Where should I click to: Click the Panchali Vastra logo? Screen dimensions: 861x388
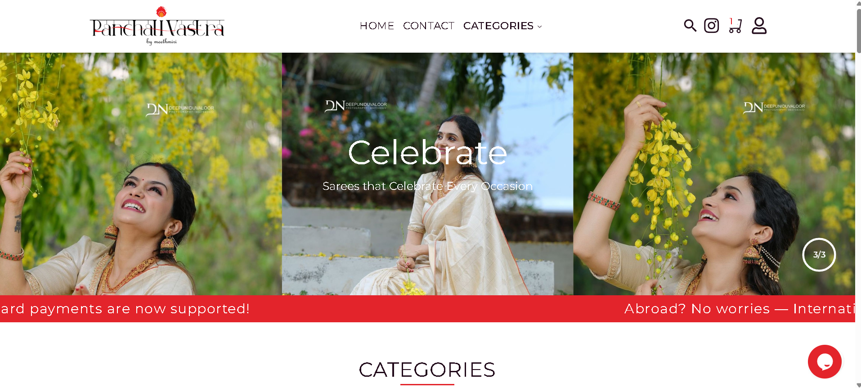point(157,26)
